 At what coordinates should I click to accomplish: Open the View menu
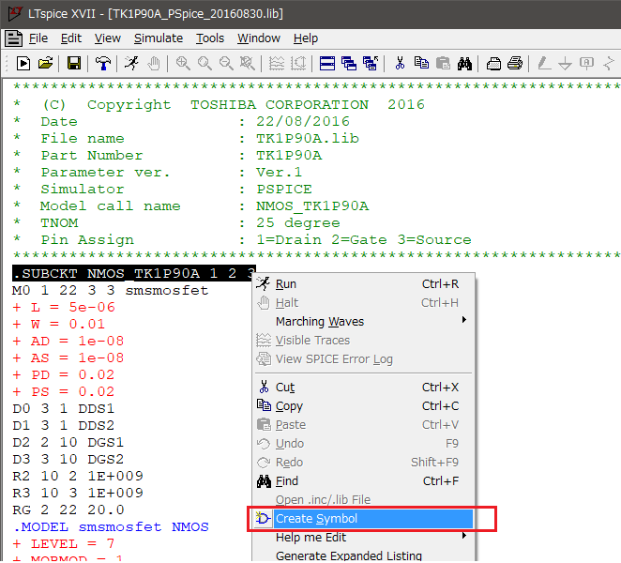pos(107,38)
